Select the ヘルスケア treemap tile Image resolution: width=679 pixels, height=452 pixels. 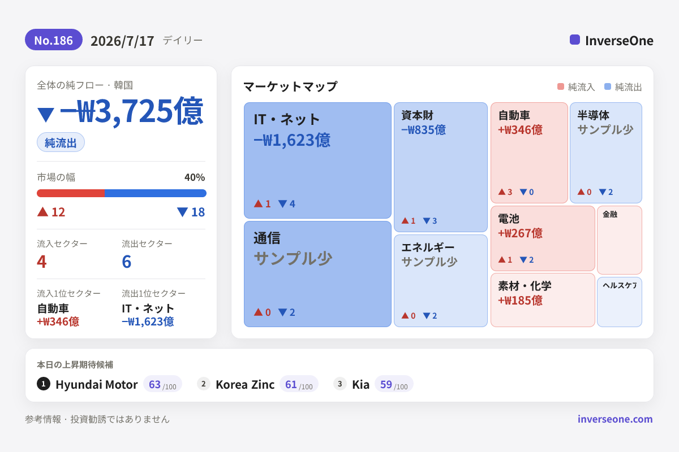point(620,302)
